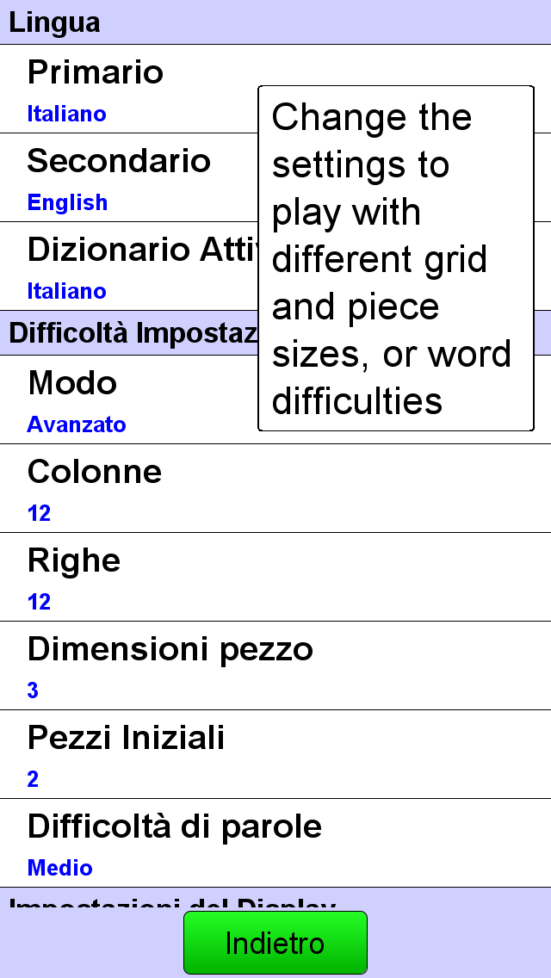Click the green Indietro button
This screenshot has height=978, width=551.
tap(275, 943)
